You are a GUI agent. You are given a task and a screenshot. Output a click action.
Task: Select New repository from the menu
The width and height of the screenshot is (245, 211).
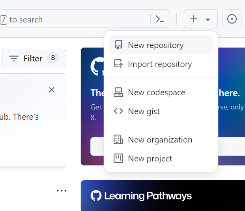(161, 45)
